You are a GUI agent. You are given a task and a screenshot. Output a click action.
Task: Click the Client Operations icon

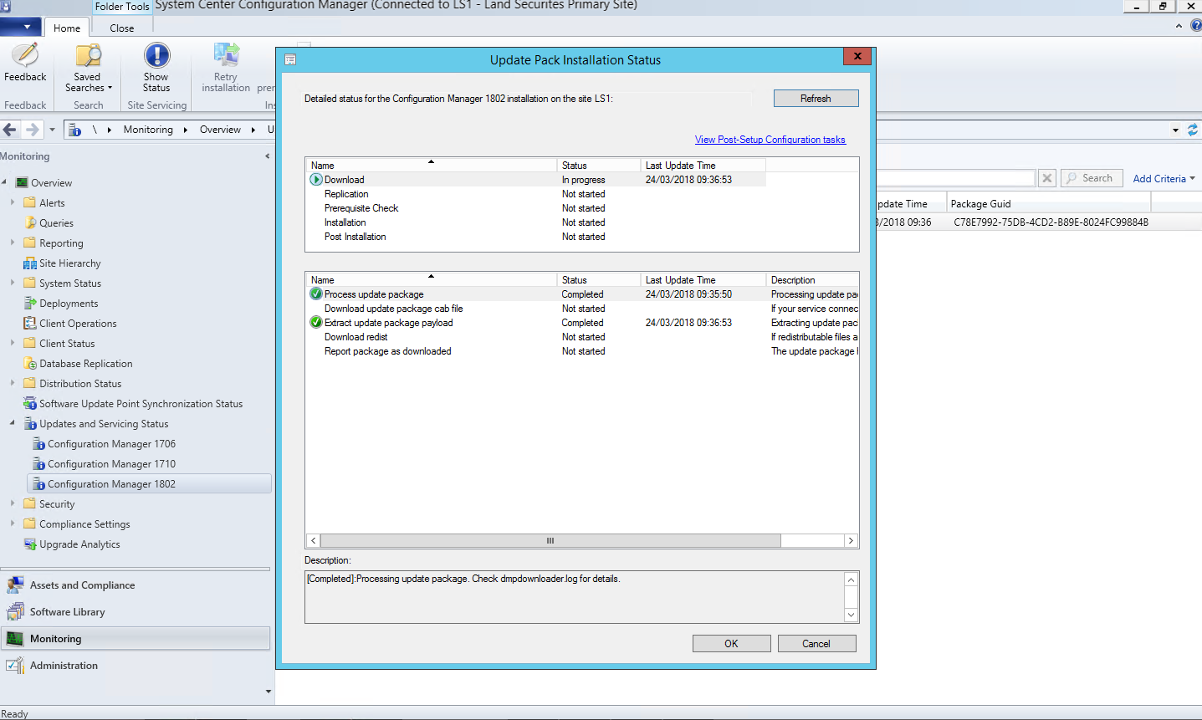[x=30, y=323]
